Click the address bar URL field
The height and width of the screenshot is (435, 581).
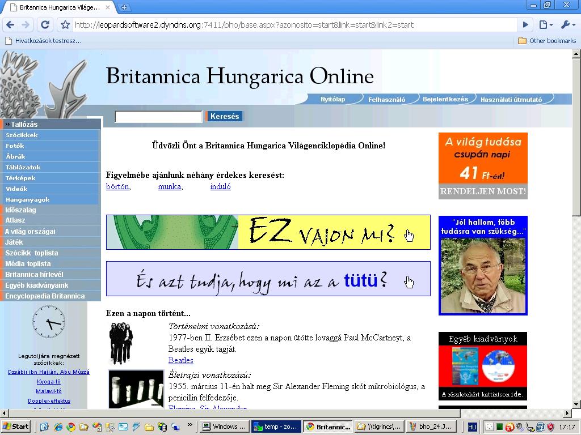[x=294, y=25]
